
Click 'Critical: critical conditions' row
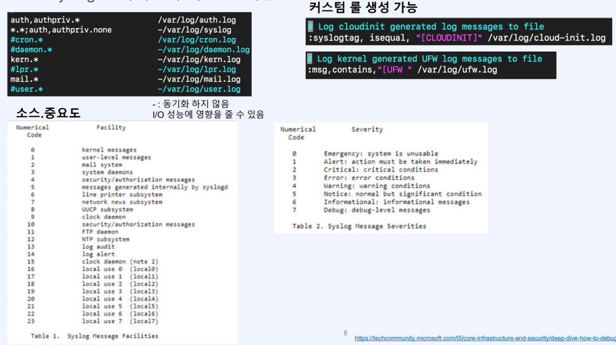[x=381, y=170]
